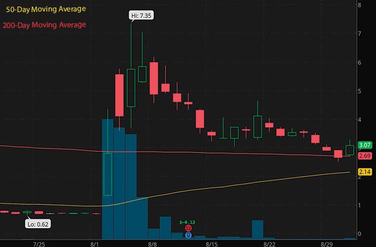Click the Hi: 7.35 price bubble
The width and height of the screenshot is (376, 247).
(x=141, y=16)
